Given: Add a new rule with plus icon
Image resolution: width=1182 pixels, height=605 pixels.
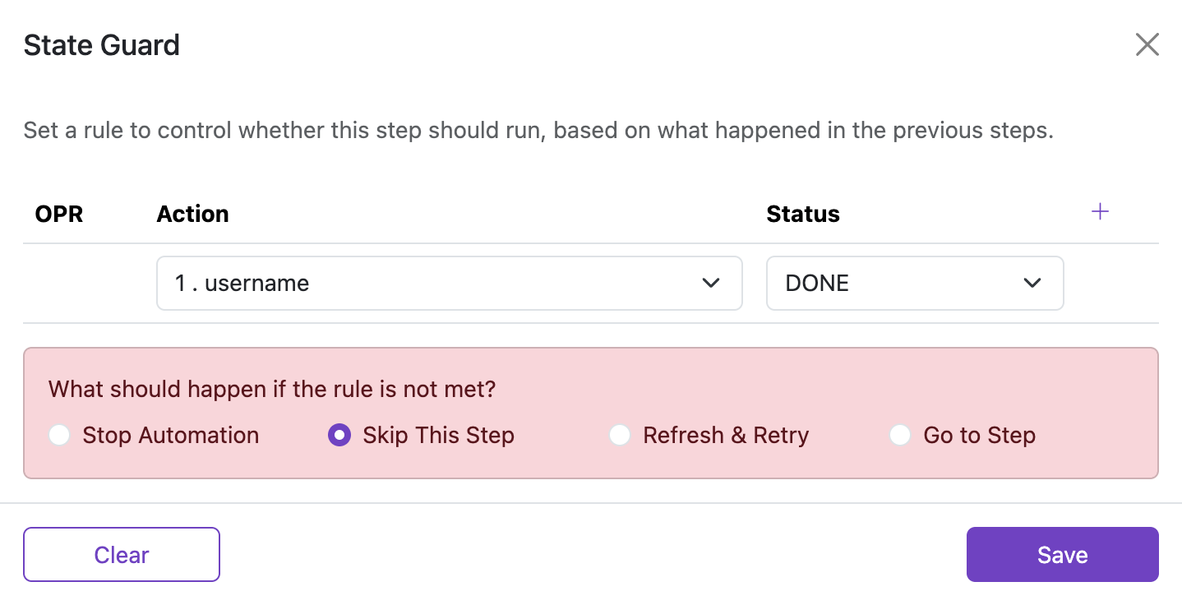Looking at the screenshot, I should click(x=1100, y=212).
